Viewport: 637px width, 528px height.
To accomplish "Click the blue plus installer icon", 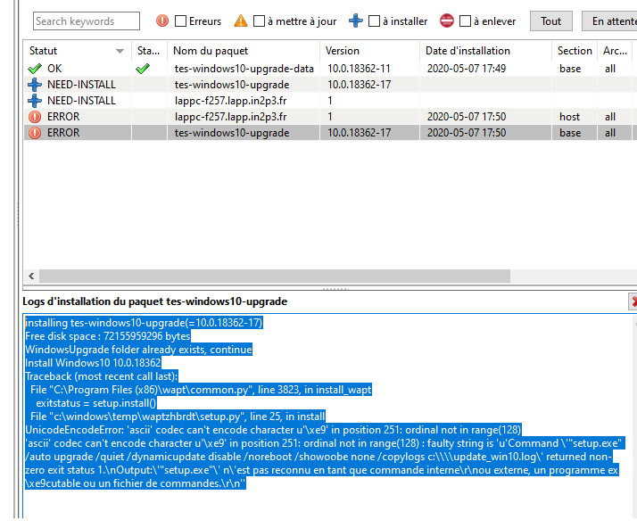I will pos(355,21).
